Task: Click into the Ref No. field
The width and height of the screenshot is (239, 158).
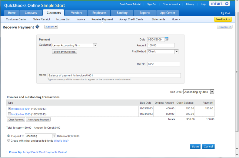Action: tap(164, 64)
